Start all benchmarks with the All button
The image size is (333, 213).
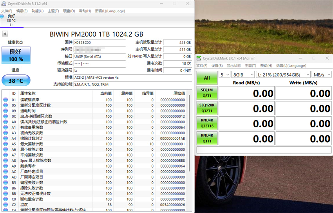coord(207,78)
